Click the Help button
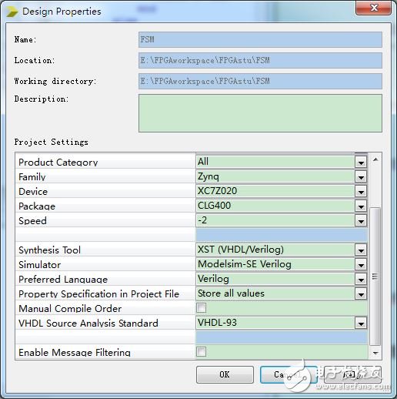The height and width of the screenshot is (399, 397). 352,374
